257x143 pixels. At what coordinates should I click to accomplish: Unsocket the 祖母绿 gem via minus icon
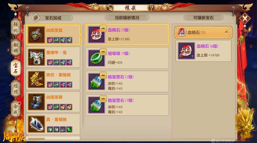(103, 52)
